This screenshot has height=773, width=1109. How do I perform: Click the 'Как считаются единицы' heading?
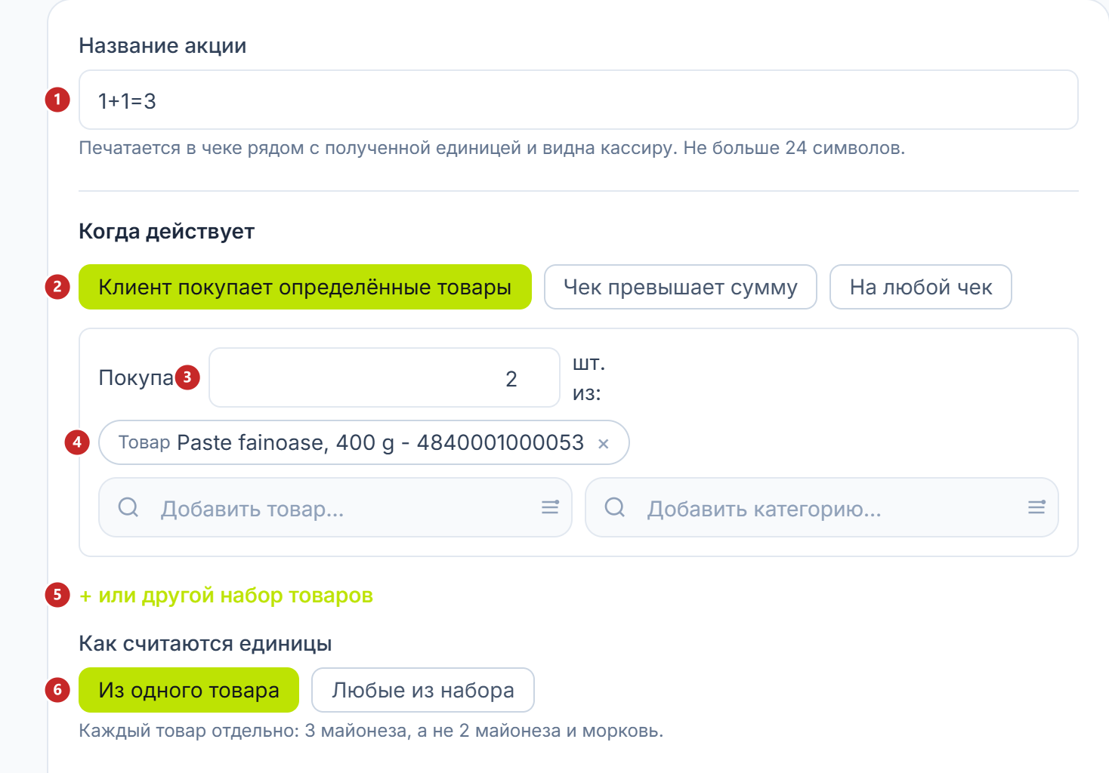tap(205, 644)
